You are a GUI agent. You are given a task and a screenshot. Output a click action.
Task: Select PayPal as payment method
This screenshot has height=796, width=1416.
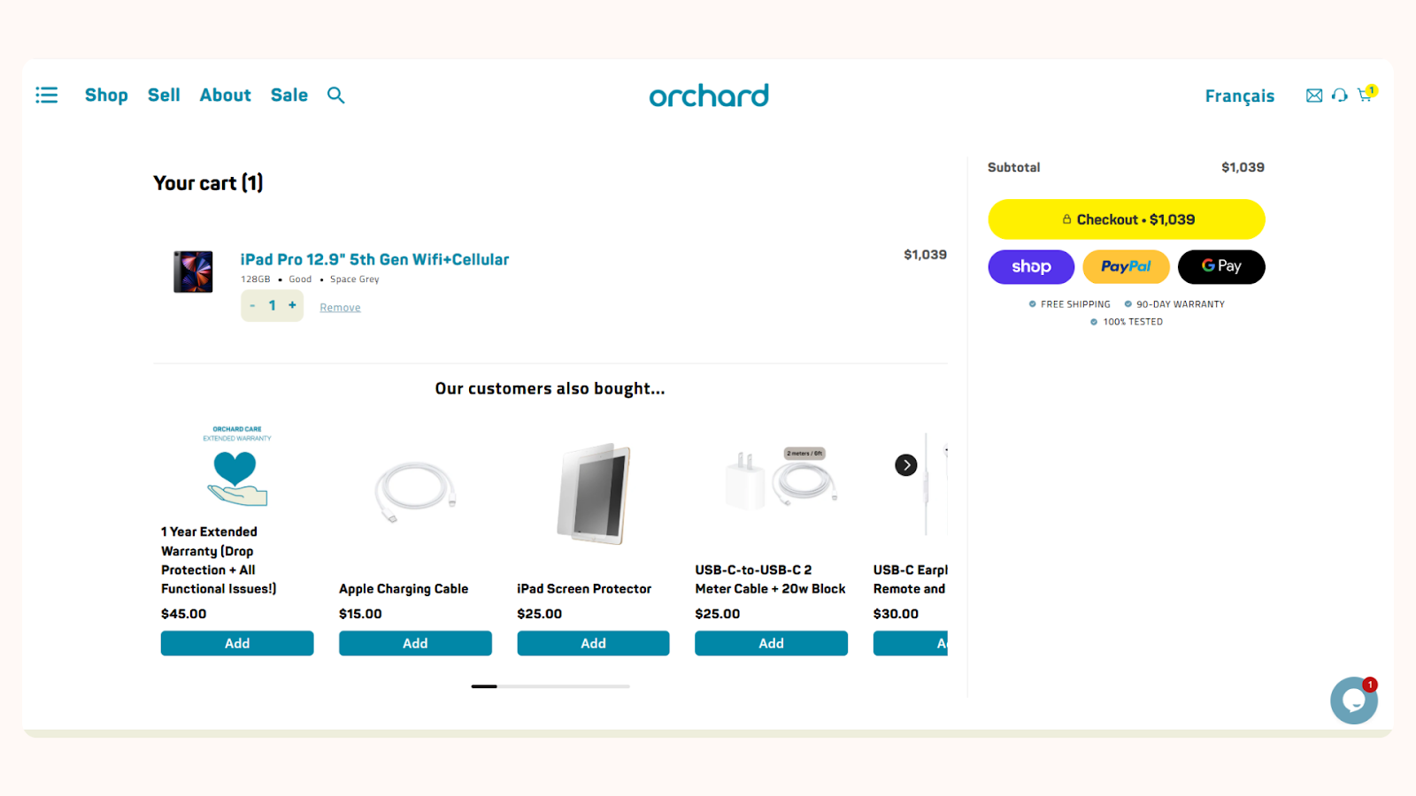[x=1126, y=266]
